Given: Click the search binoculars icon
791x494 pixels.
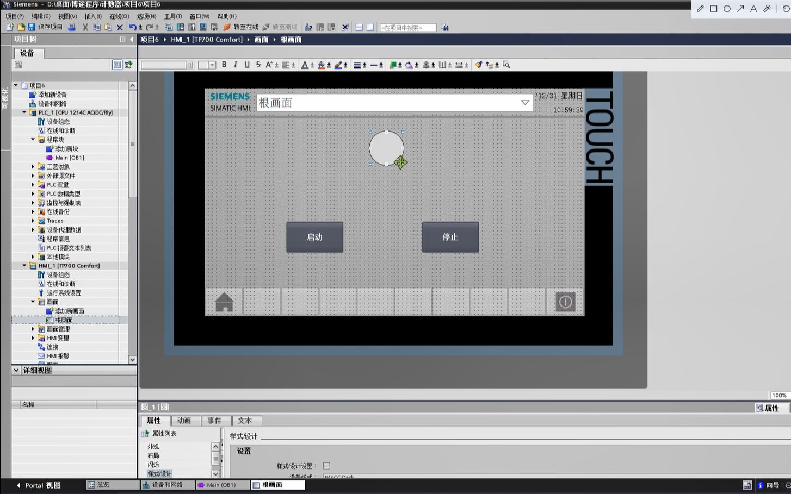Looking at the screenshot, I should coord(445,27).
